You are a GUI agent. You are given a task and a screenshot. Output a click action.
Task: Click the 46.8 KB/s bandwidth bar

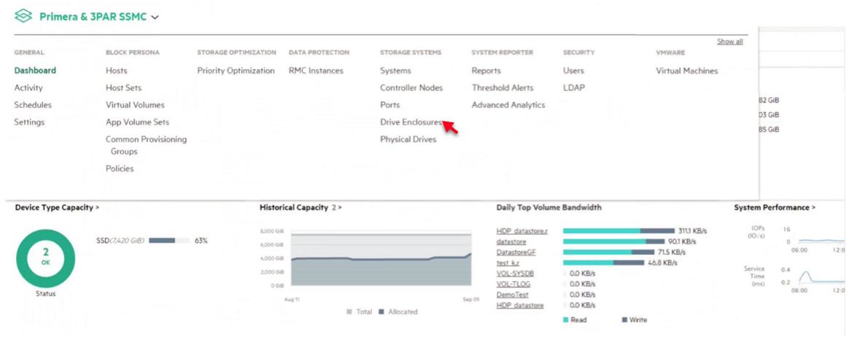(604, 263)
